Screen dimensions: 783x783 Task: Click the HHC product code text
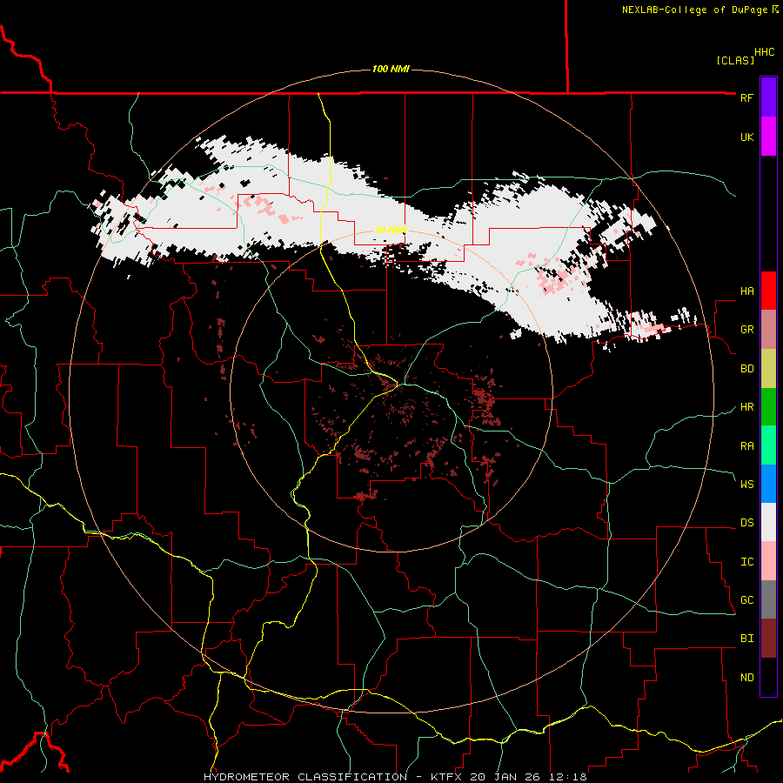coord(765,52)
